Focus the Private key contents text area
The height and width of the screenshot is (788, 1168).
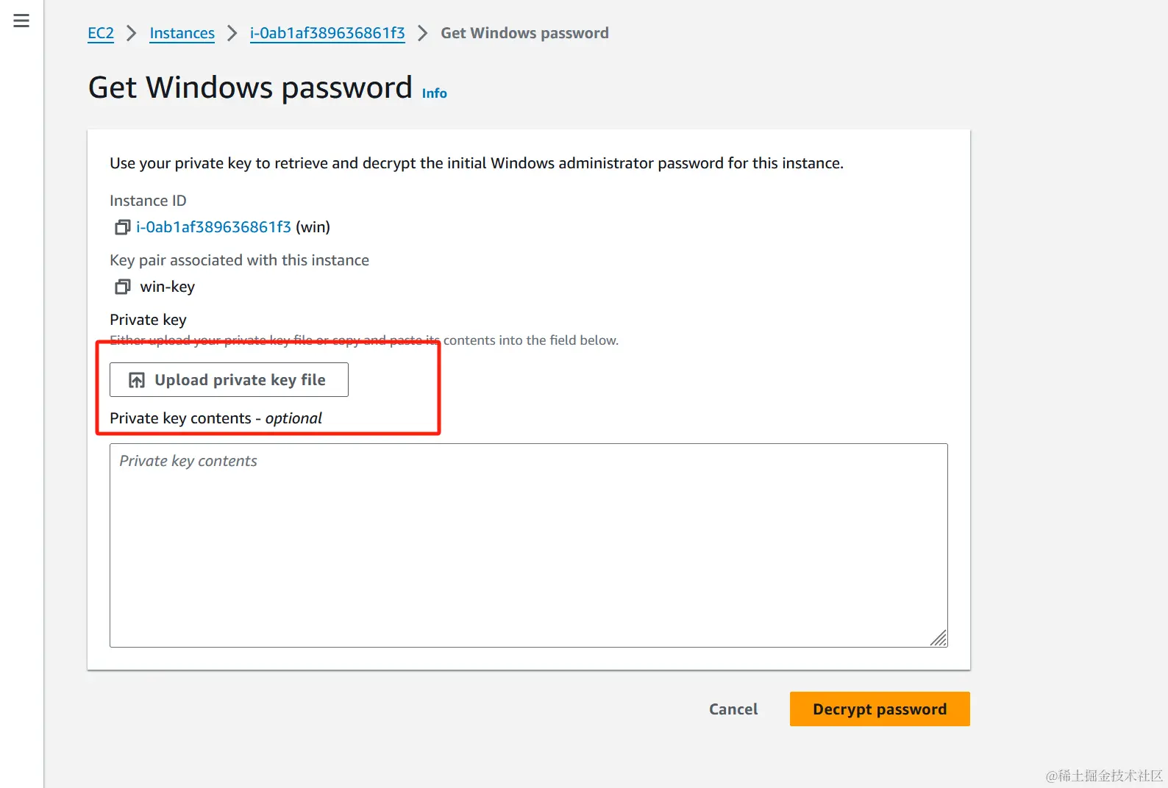528,545
